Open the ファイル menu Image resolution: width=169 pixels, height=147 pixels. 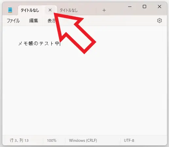13,20
